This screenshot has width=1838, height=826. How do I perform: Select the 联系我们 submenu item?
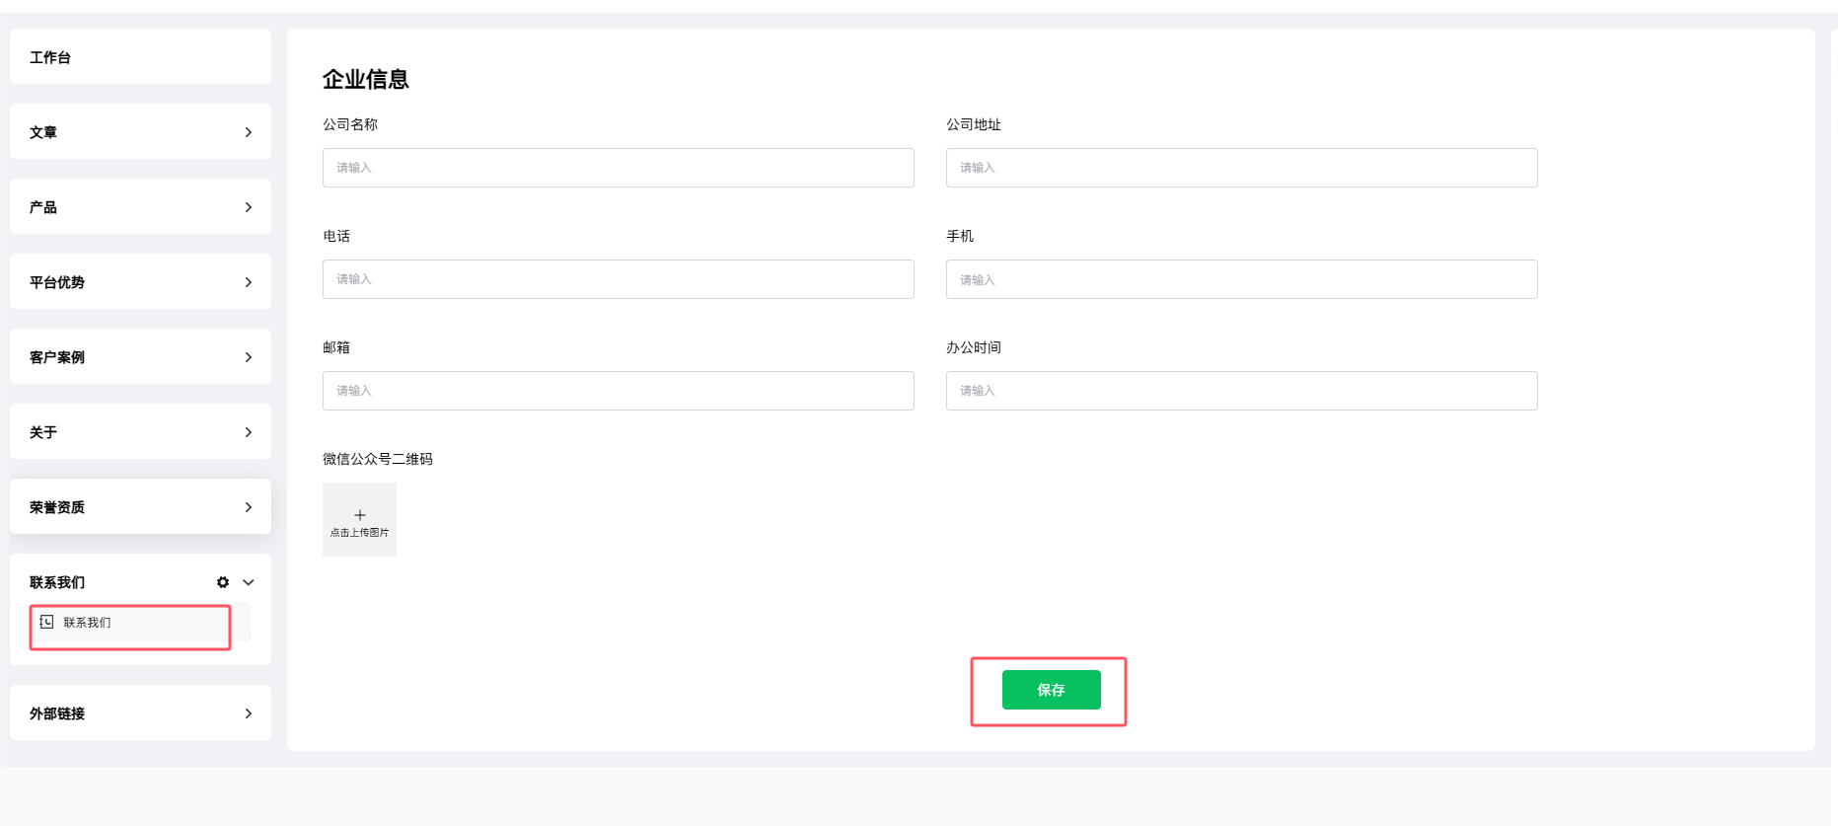[x=140, y=623]
